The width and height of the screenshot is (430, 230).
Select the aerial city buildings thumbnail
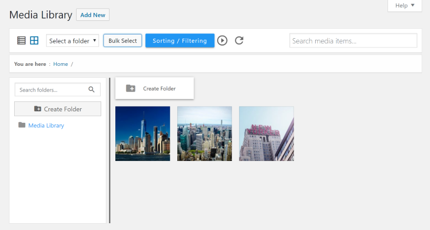[205, 133]
